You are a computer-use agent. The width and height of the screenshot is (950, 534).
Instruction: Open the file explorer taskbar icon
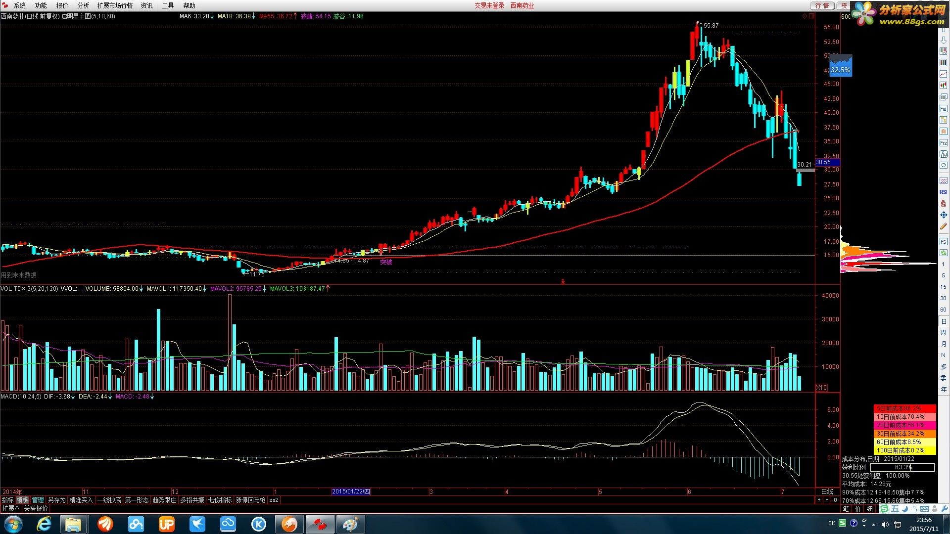click(73, 524)
